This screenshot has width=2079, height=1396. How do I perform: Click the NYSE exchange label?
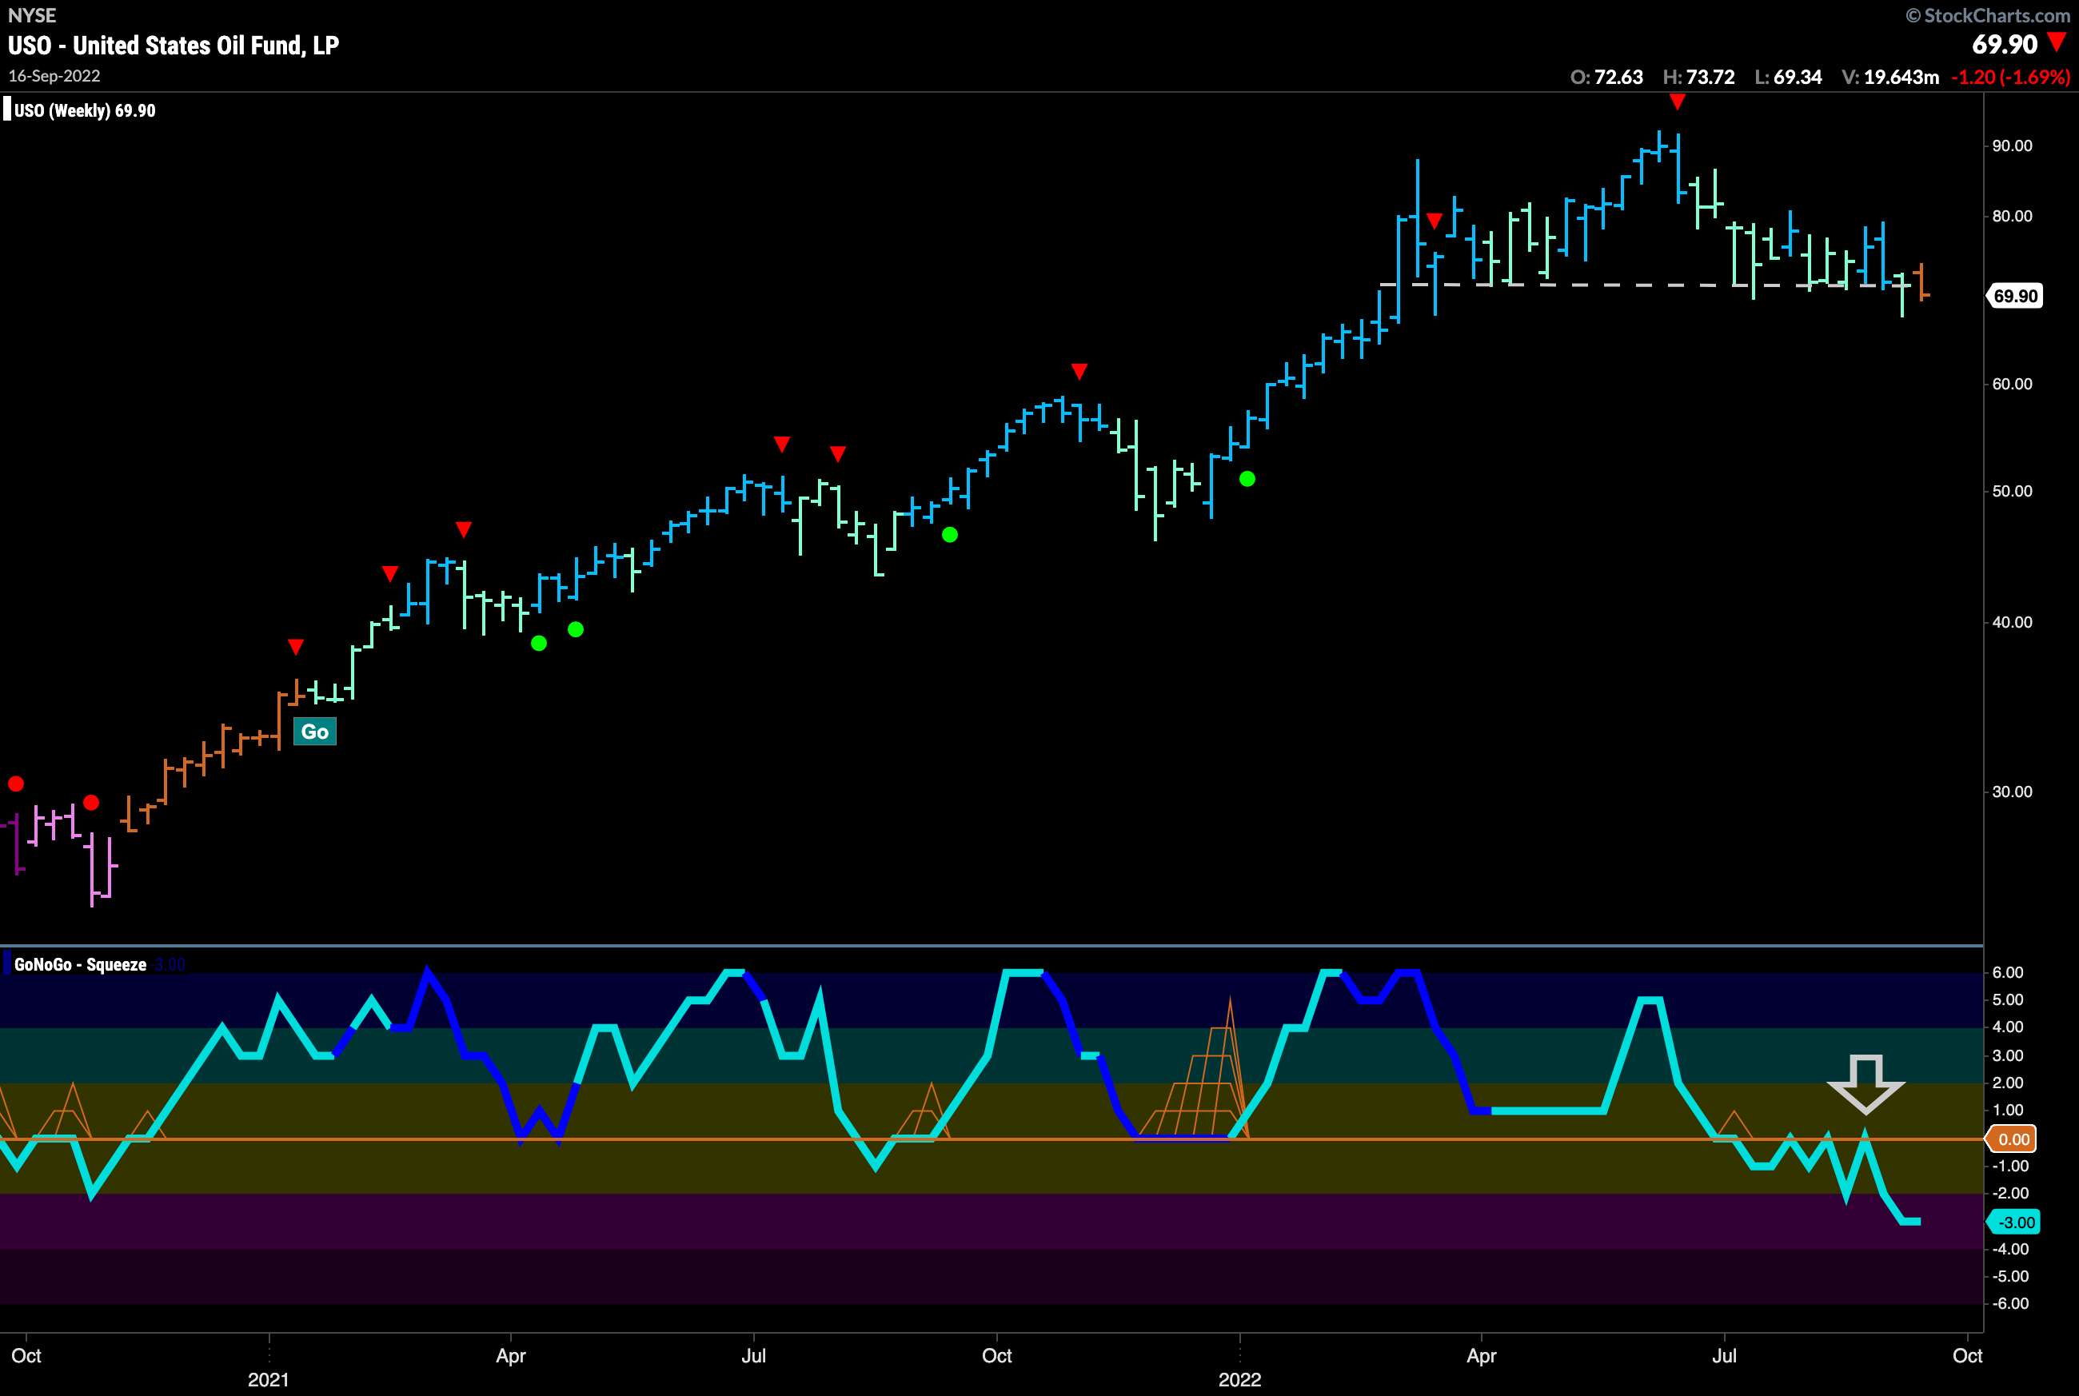(x=32, y=16)
